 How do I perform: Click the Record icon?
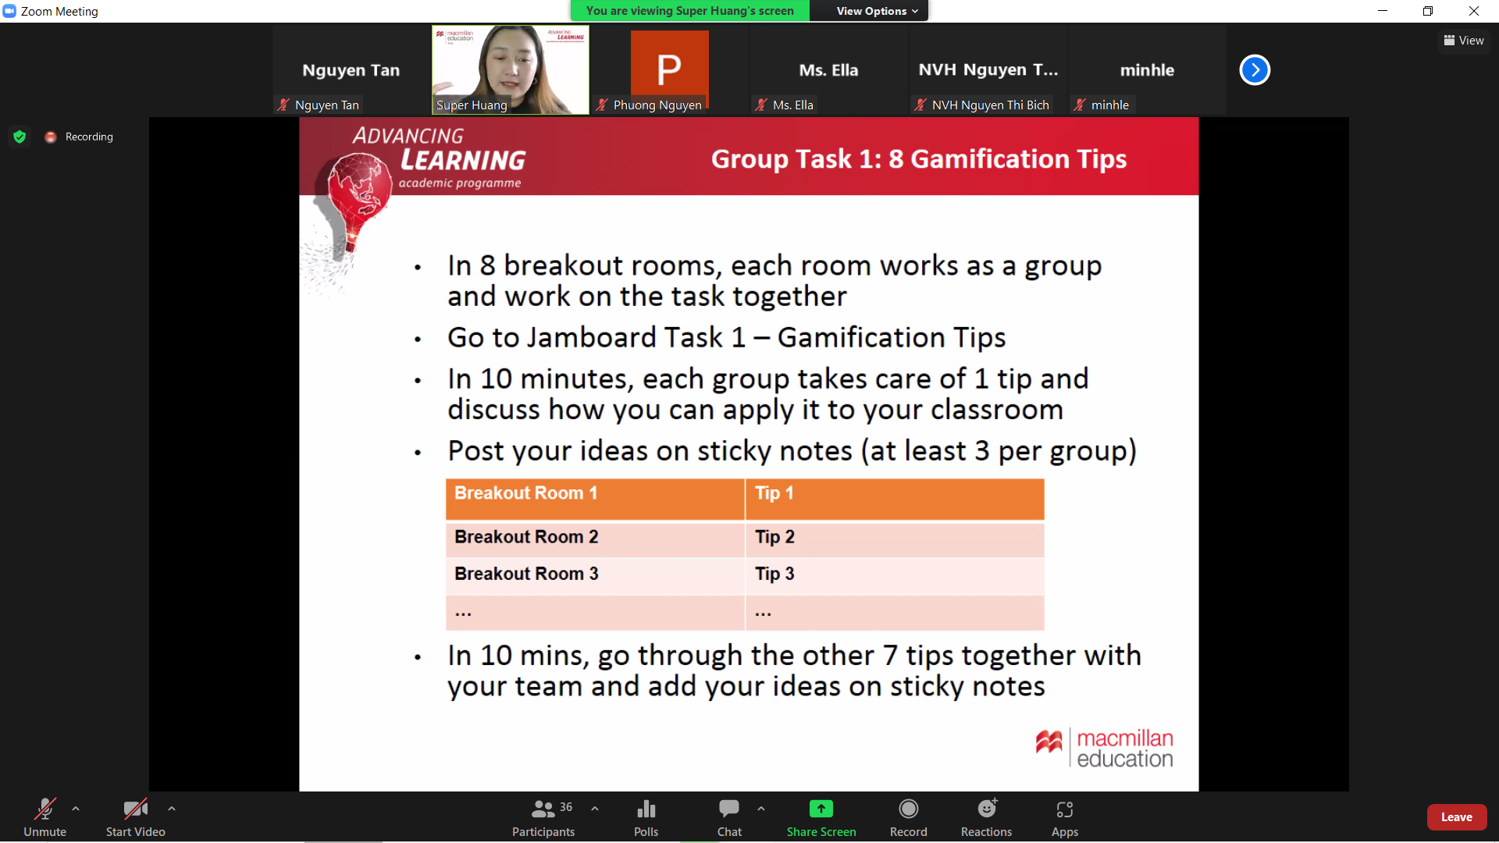point(908,809)
